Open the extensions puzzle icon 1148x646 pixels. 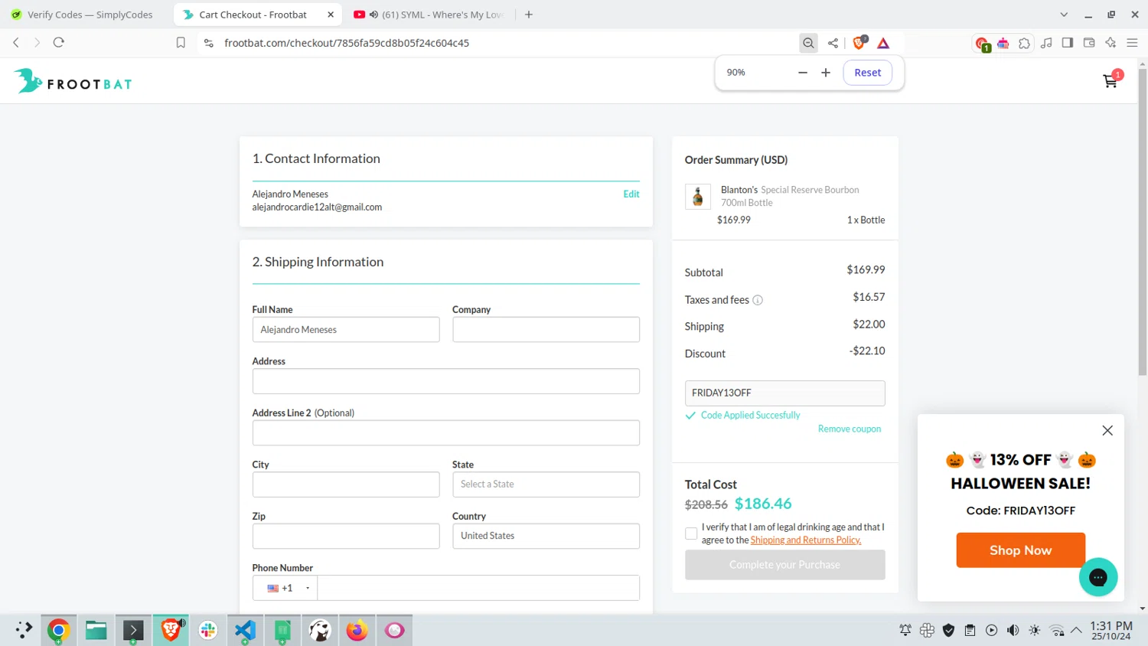[1024, 43]
